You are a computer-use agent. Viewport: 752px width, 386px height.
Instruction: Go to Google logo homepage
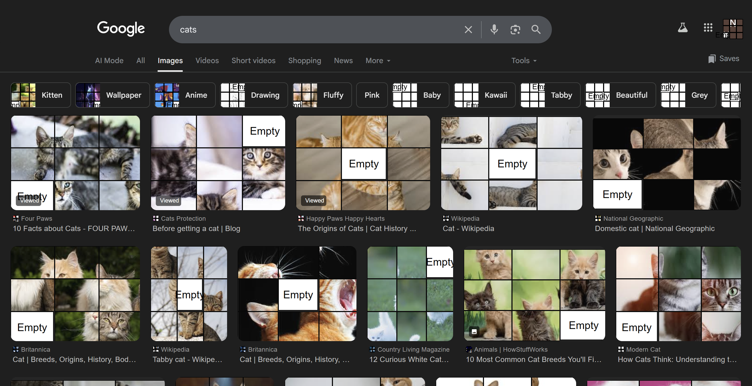pyautogui.click(x=121, y=28)
